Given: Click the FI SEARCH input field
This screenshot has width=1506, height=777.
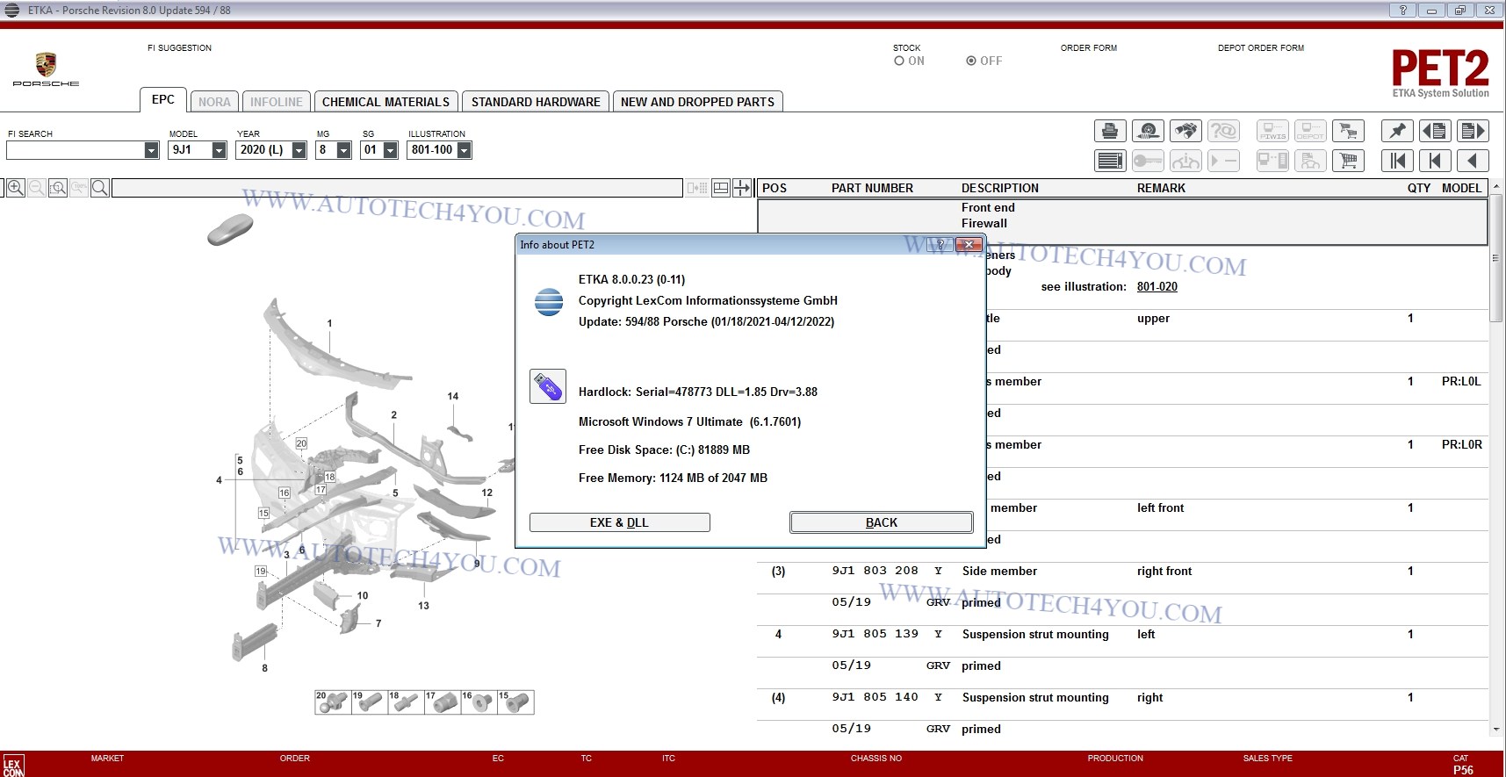Looking at the screenshot, I should click(x=76, y=150).
